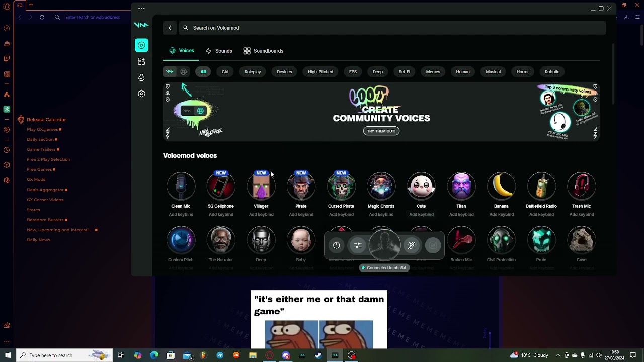Select the Custom Pitch voice
The width and height of the screenshot is (644, 362).
[x=181, y=240]
